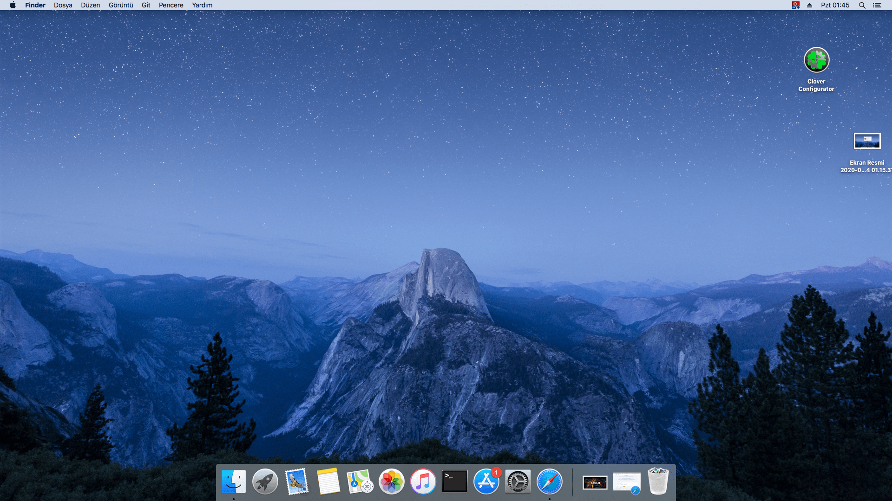Open the Mail app in Dock
The image size is (892, 501).
(296, 482)
